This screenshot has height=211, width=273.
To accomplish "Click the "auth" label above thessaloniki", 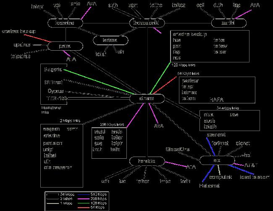I will (x=113, y=5).
